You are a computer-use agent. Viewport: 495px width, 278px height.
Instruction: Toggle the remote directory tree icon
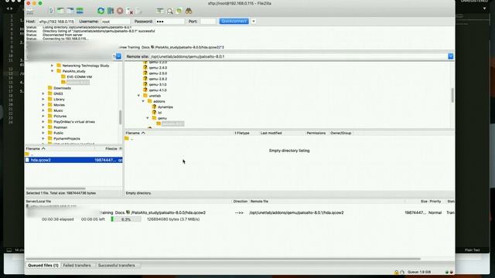tap(70, 11)
